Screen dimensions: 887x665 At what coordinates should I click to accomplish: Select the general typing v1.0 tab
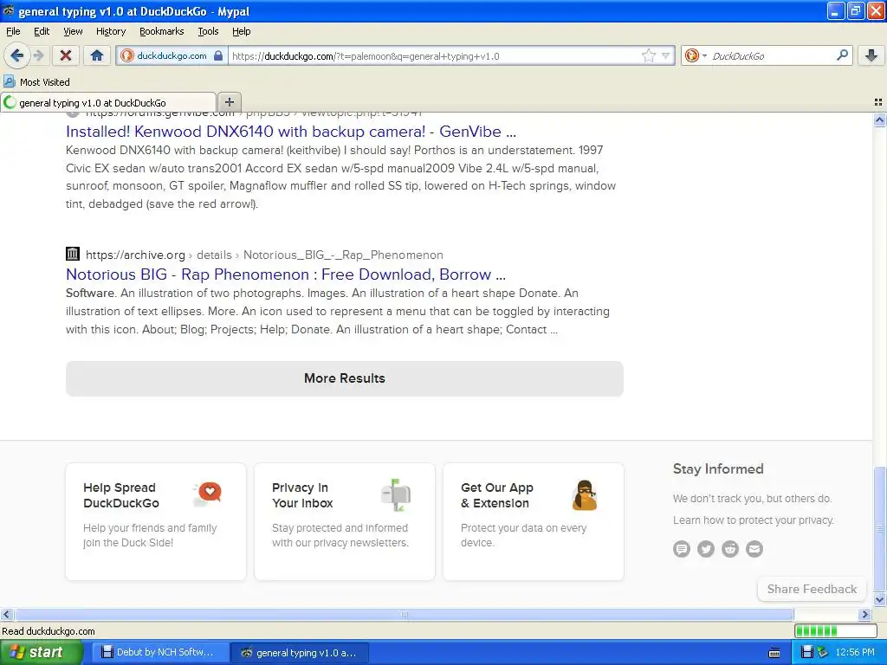pos(108,102)
